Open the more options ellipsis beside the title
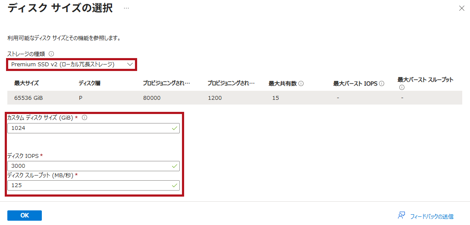 126,9
